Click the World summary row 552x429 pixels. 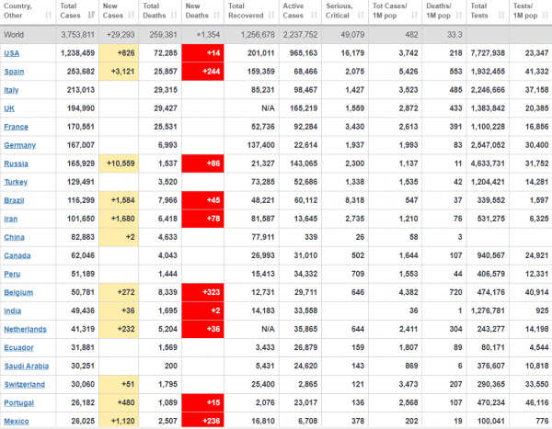pyautogui.click(x=276, y=35)
